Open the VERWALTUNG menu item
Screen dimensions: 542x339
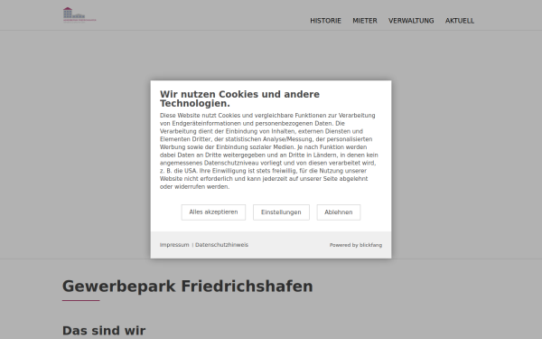click(x=411, y=21)
